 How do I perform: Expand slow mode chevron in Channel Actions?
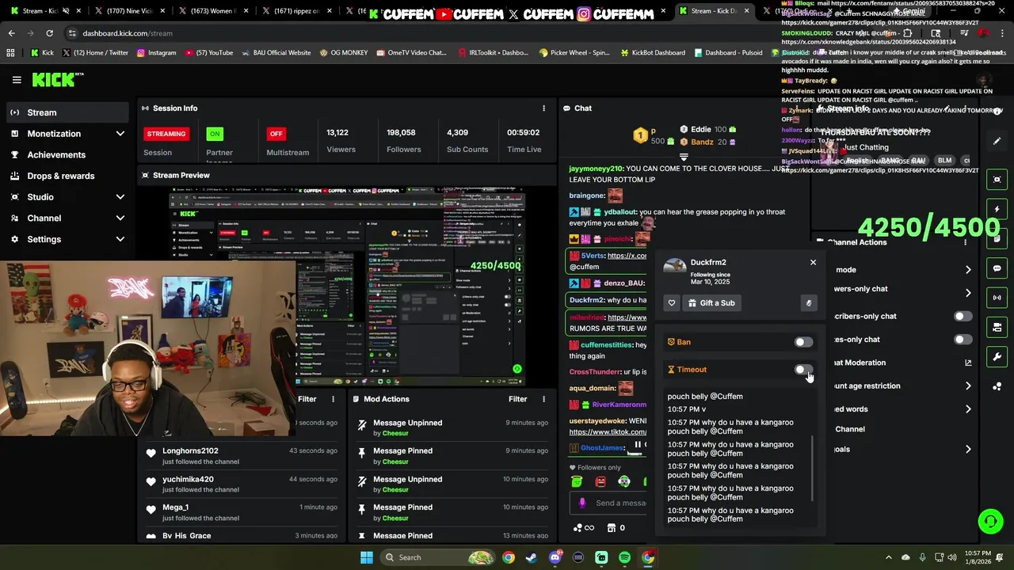coord(968,270)
